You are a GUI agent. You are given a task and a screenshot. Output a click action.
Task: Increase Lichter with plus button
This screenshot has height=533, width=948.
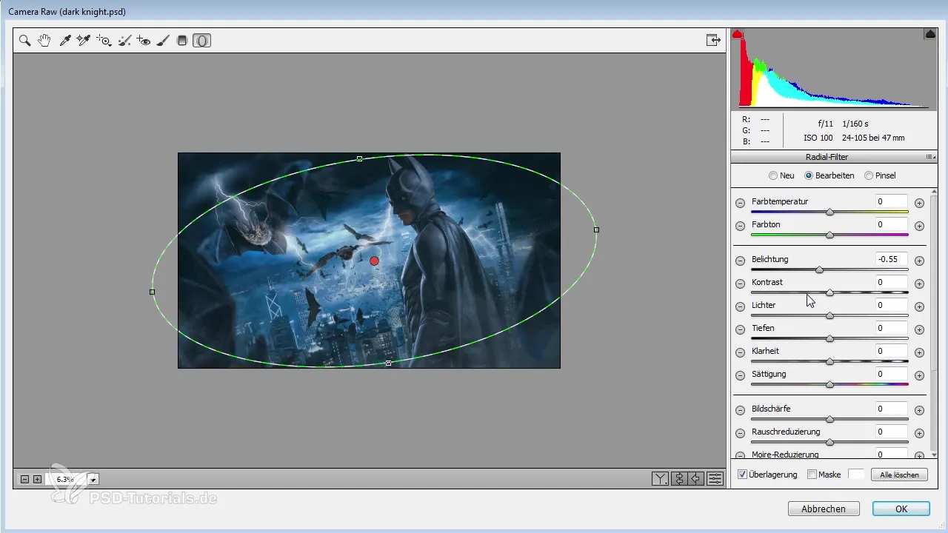tap(919, 306)
